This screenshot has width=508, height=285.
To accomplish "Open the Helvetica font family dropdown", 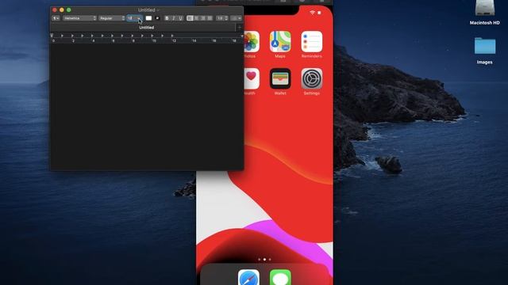I will (x=79, y=18).
